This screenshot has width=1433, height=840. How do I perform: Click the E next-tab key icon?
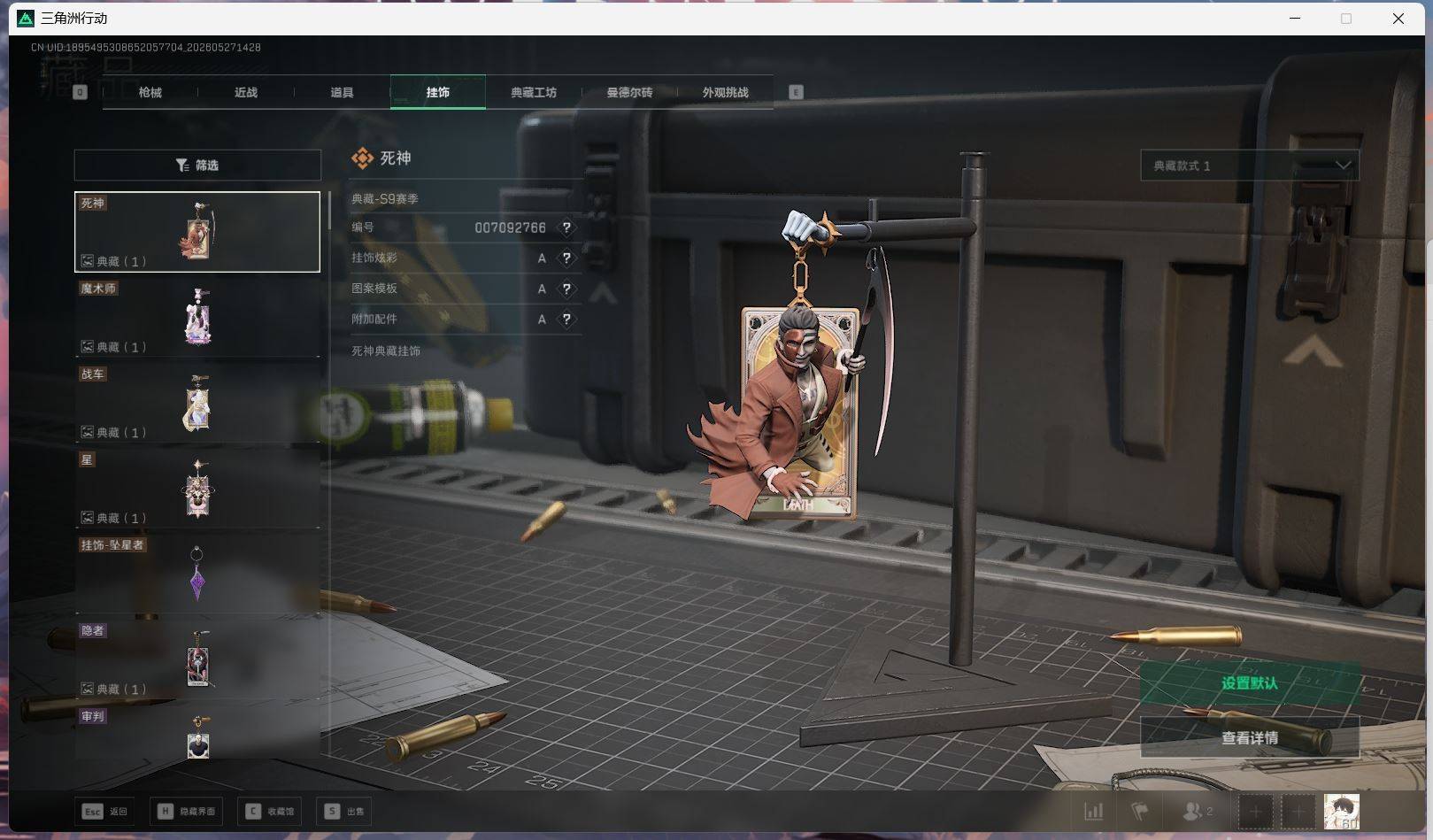796,92
